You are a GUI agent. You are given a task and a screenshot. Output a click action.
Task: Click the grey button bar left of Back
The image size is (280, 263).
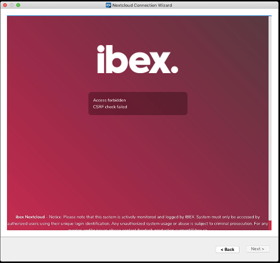(x=107, y=249)
